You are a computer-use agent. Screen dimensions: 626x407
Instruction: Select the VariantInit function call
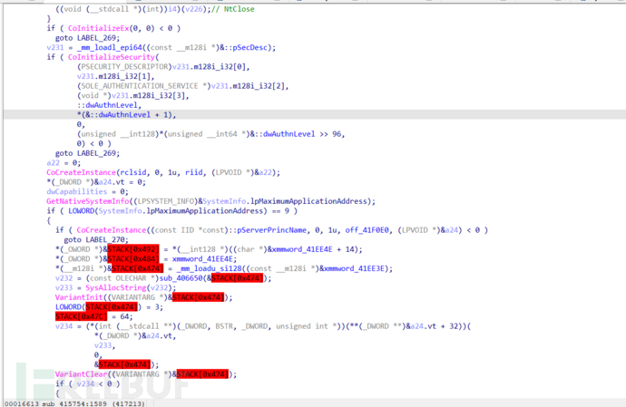click(x=79, y=297)
